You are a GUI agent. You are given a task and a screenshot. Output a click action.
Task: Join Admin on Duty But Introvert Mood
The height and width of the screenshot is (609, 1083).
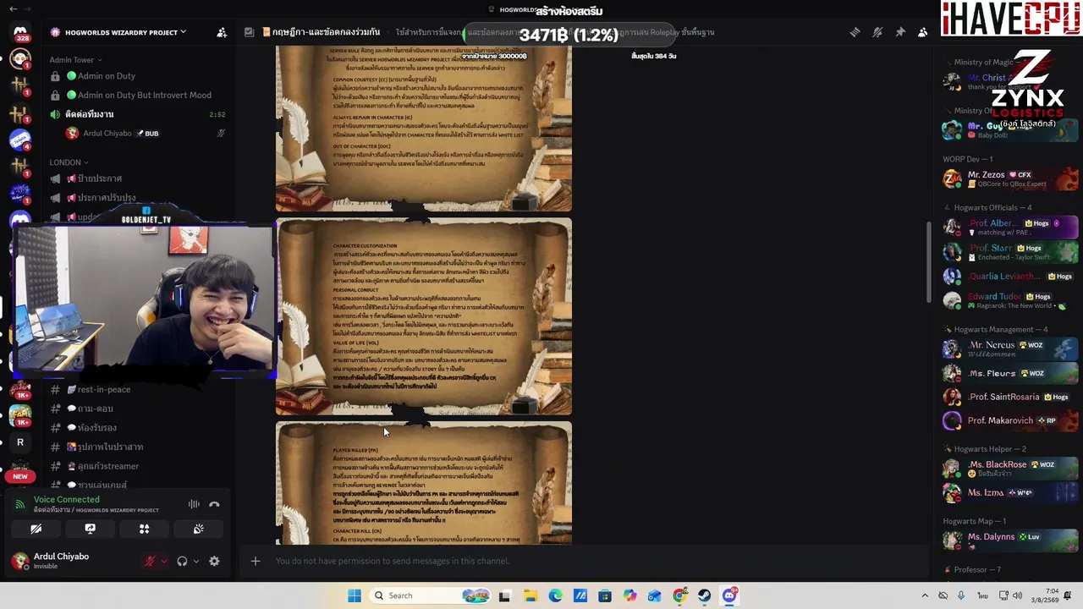(x=137, y=95)
